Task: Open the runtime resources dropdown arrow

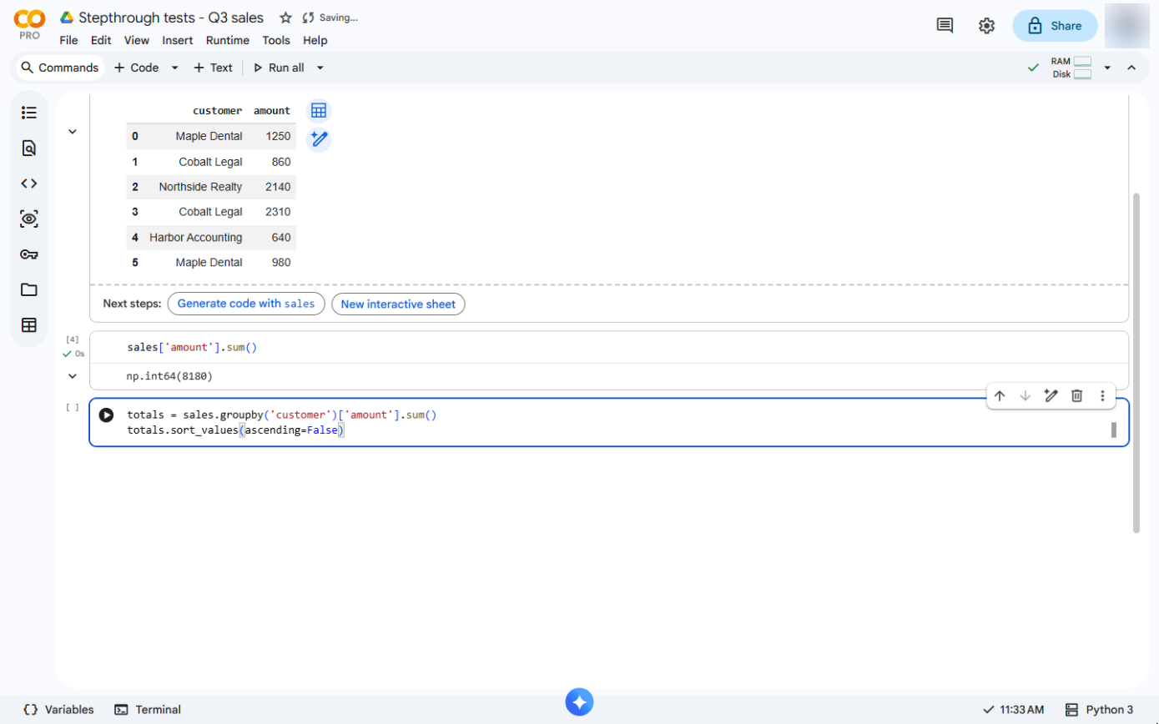Action: pos(1107,68)
